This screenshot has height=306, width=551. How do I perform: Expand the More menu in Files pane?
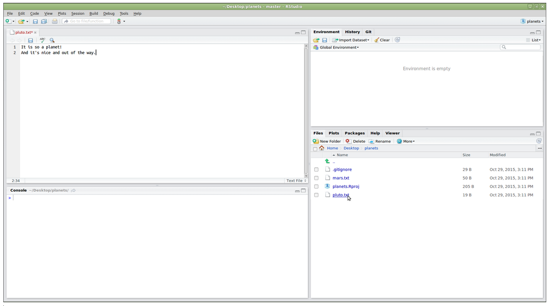[x=406, y=141]
